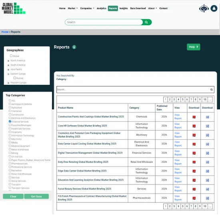Click the Reports info icon
This screenshot has width=220, height=220.
(74, 47)
